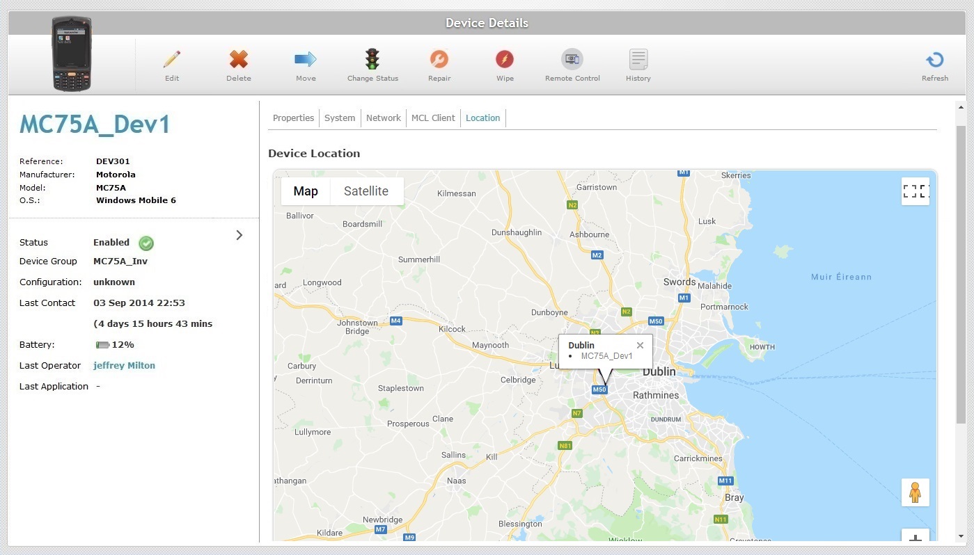Click the Edit pencil icon
The height and width of the screenshot is (555, 974).
click(x=172, y=60)
